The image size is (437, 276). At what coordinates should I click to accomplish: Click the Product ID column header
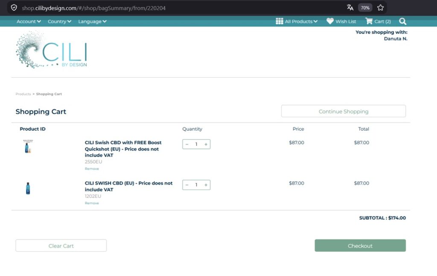coord(32,129)
